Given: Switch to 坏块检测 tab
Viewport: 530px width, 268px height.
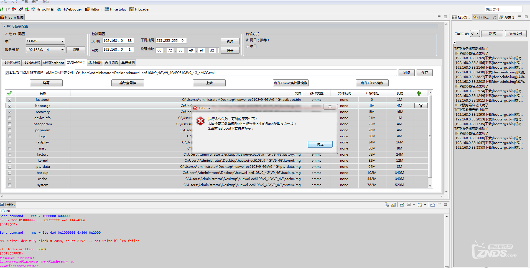Looking at the screenshot, I should pos(95,63).
